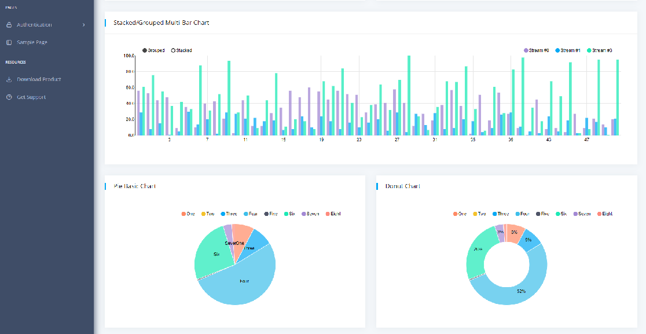Click the download icon beside Download Product
The image size is (646, 334).
pyautogui.click(x=8, y=79)
